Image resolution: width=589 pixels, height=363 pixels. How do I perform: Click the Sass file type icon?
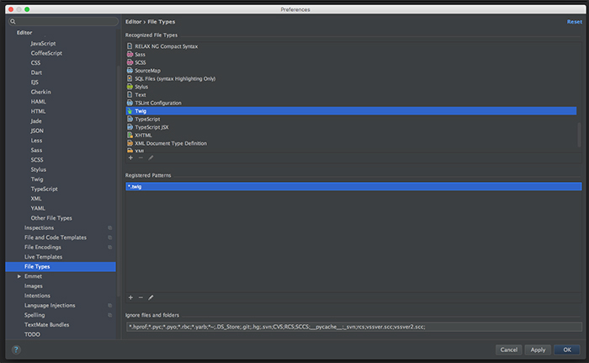click(x=130, y=54)
